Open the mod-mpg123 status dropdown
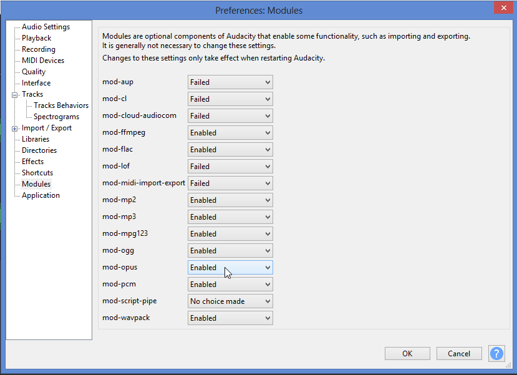517x375 pixels. (x=230, y=233)
